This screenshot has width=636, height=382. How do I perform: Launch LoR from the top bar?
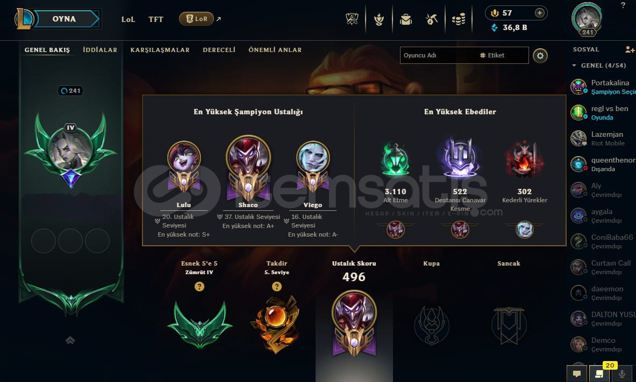197,19
